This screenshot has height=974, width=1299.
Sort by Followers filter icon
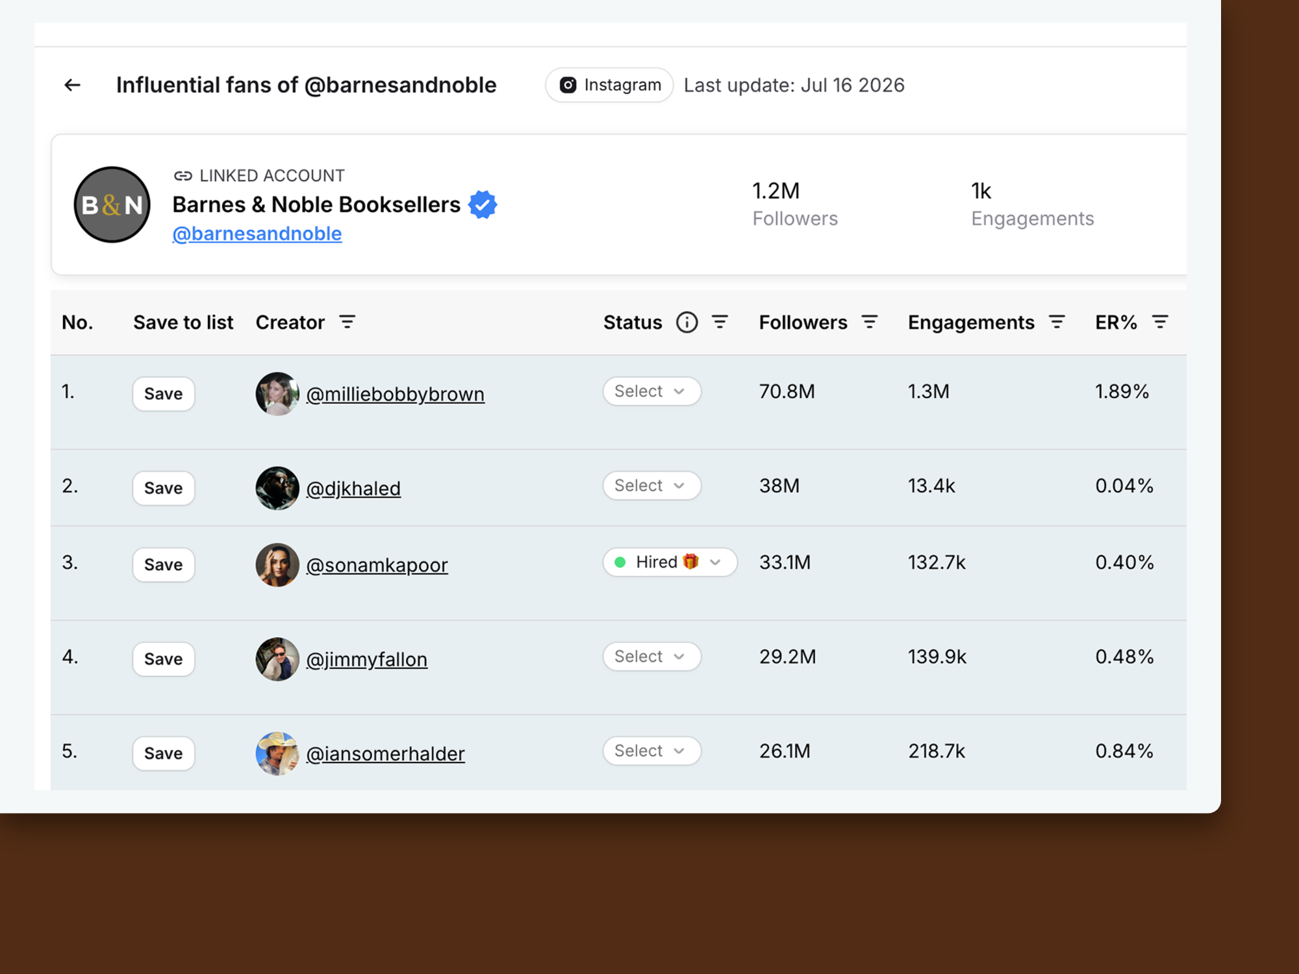coord(870,322)
